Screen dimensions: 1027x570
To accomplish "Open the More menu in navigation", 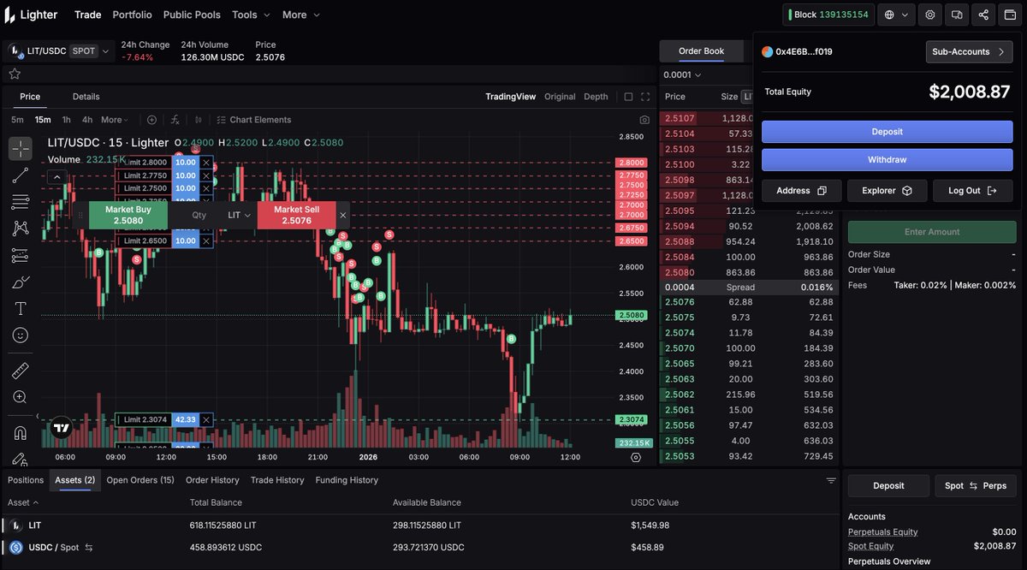I will coord(301,15).
